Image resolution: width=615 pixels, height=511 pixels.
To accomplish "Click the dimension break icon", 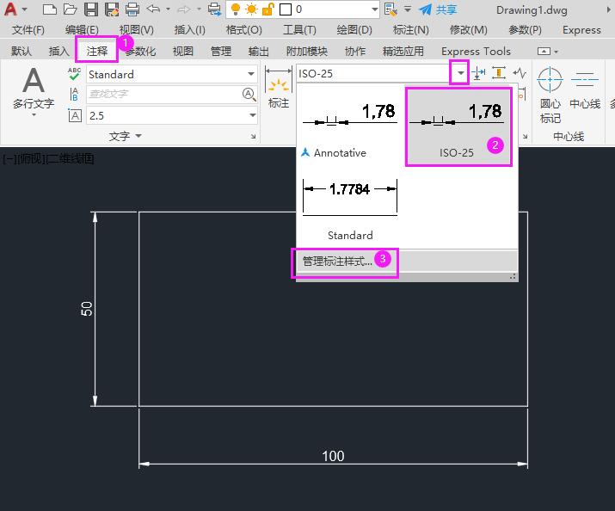I will click(478, 73).
